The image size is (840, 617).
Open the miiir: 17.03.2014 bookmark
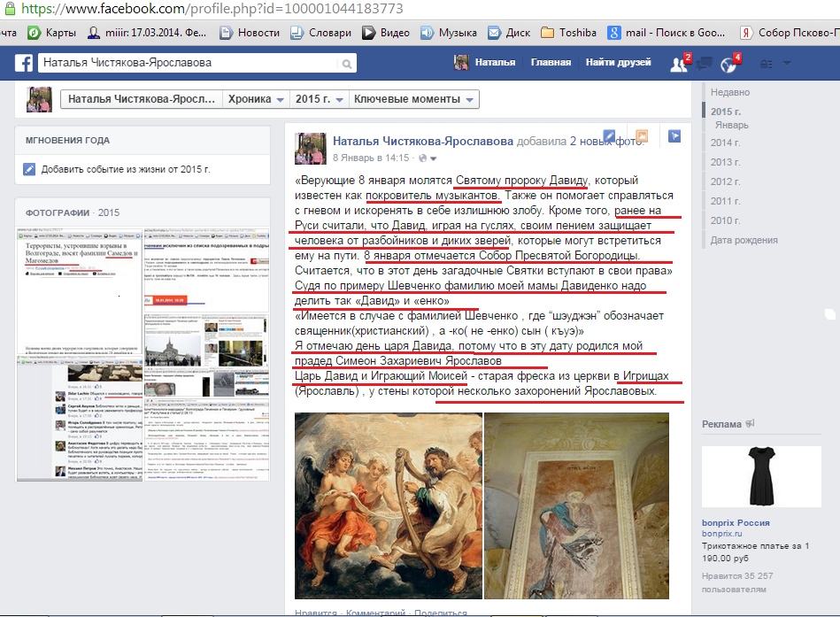click(x=146, y=33)
